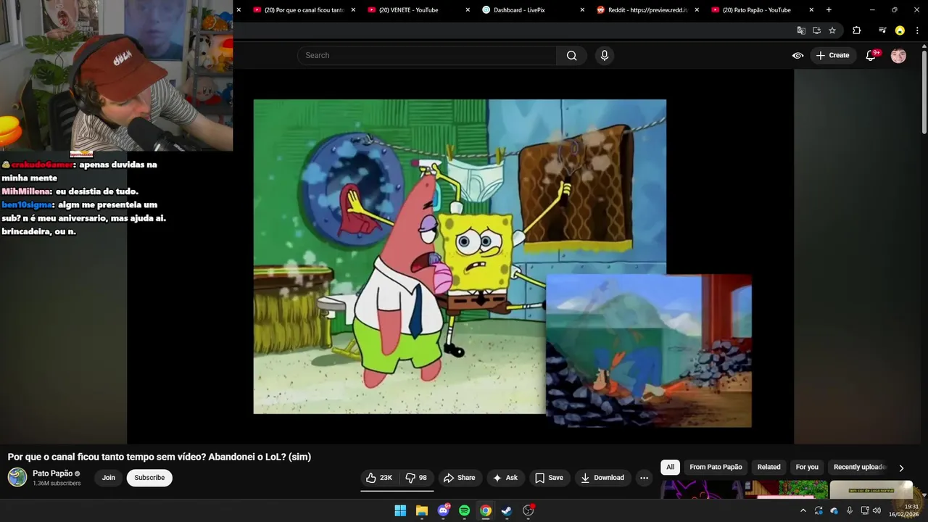Open the purple character recommended thumbnail
Viewport: 928px width, 522px height.
click(x=702, y=490)
